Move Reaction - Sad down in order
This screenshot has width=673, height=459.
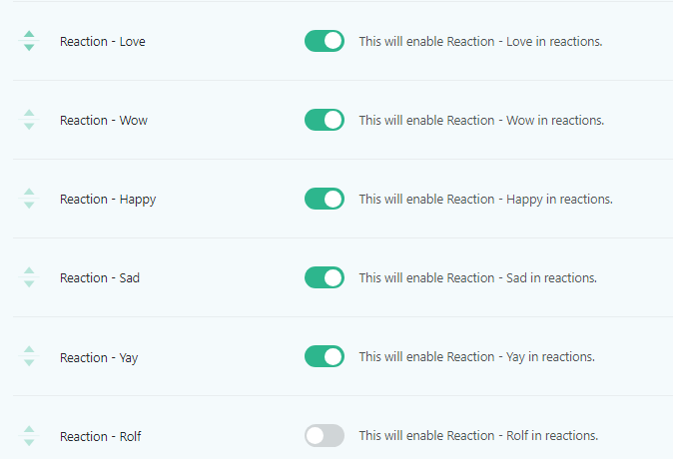coord(29,284)
